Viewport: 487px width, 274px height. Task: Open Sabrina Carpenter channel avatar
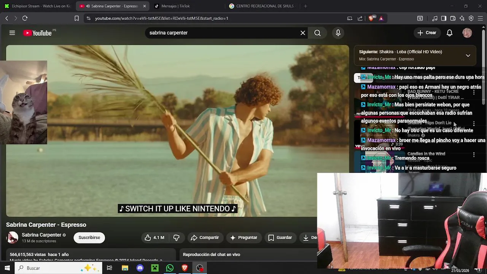coord(13,237)
